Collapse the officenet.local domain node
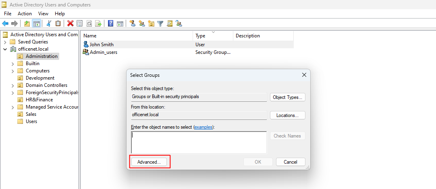Screen dimensions: 436x189 [x=5, y=49]
